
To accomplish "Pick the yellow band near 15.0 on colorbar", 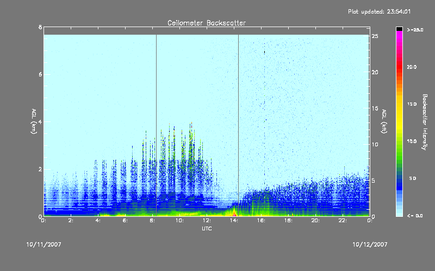I will pyautogui.click(x=399, y=104).
